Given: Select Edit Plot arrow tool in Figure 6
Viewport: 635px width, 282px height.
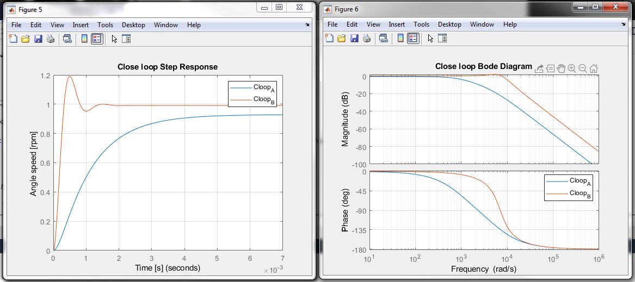Looking at the screenshot, I should tap(430, 39).
